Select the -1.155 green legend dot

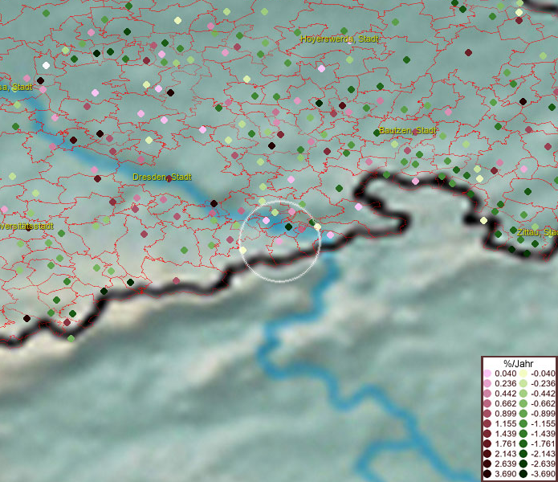[522, 423]
